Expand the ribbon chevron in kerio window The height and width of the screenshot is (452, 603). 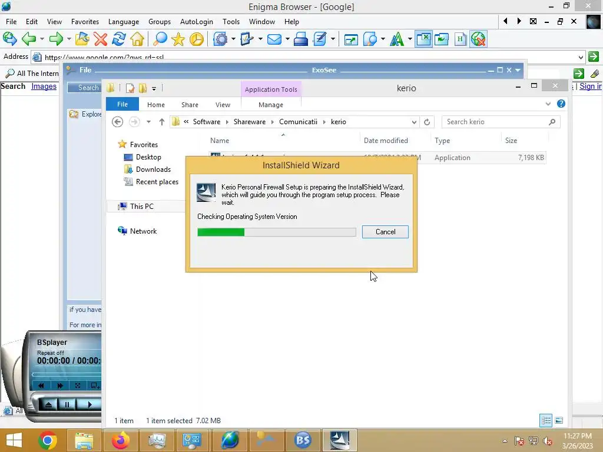(x=548, y=104)
